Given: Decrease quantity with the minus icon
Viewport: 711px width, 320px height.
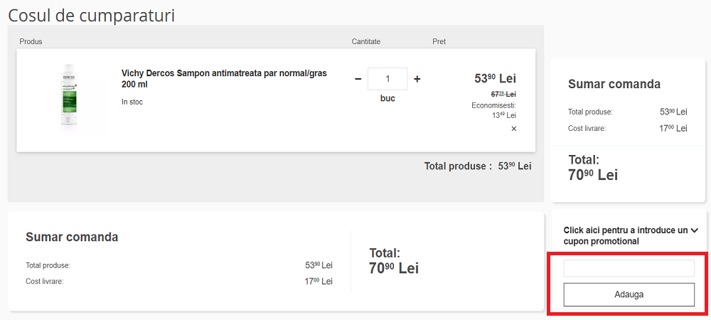Looking at the screenshot, I should click(x=358, y=79).
